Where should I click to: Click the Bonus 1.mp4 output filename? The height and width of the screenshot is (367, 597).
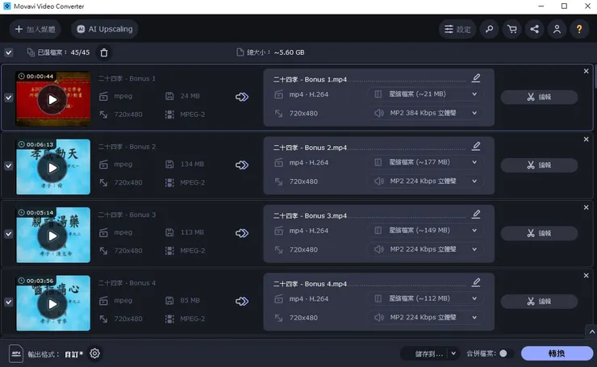click(x=310, y=80)
